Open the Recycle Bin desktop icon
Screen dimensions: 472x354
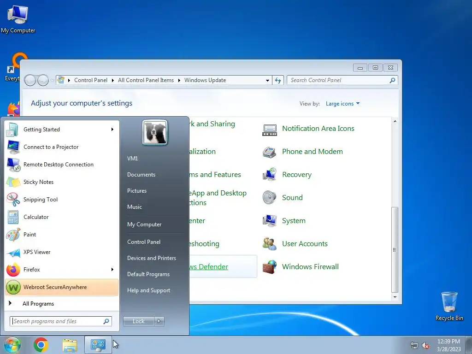coord(449,306)
